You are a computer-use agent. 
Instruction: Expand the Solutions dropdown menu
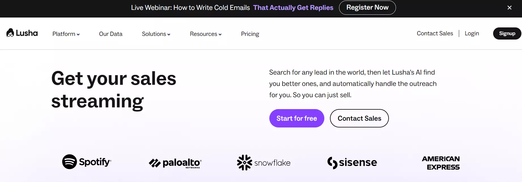pyautogui.click(x=156, y=34)
